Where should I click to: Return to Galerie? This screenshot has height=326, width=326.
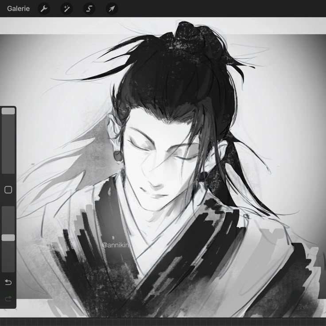click(x=19, y=8)
